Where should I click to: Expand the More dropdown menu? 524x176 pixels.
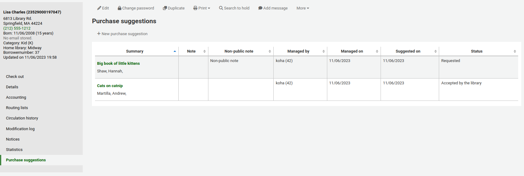[302, 8]
